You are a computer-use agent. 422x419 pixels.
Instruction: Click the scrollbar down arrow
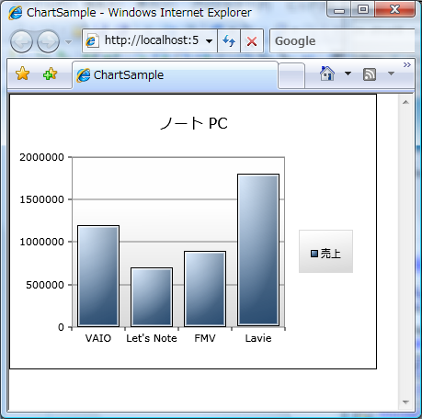tap(405, 402)
